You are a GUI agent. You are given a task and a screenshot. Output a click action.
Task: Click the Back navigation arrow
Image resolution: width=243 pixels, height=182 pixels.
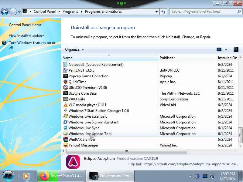(x=5, y=12)
